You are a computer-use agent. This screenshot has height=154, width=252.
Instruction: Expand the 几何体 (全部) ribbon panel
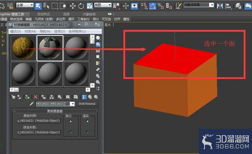tap(44, 19)
